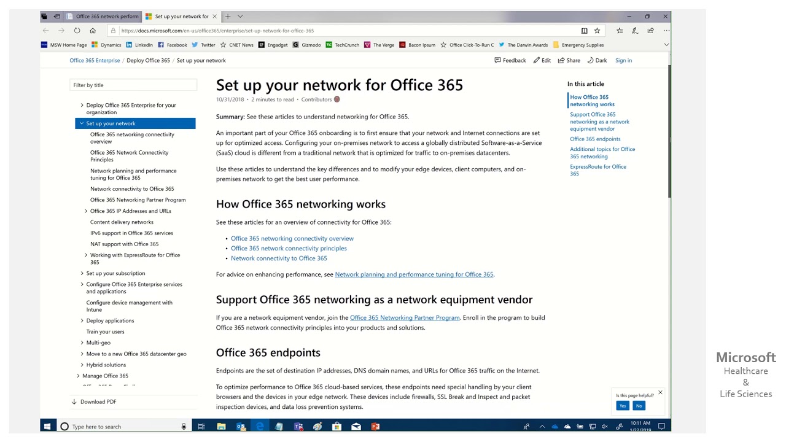Sign in to Microsoft Docs
The height and width of the screenshot is (442, 786).
point(623,60)
